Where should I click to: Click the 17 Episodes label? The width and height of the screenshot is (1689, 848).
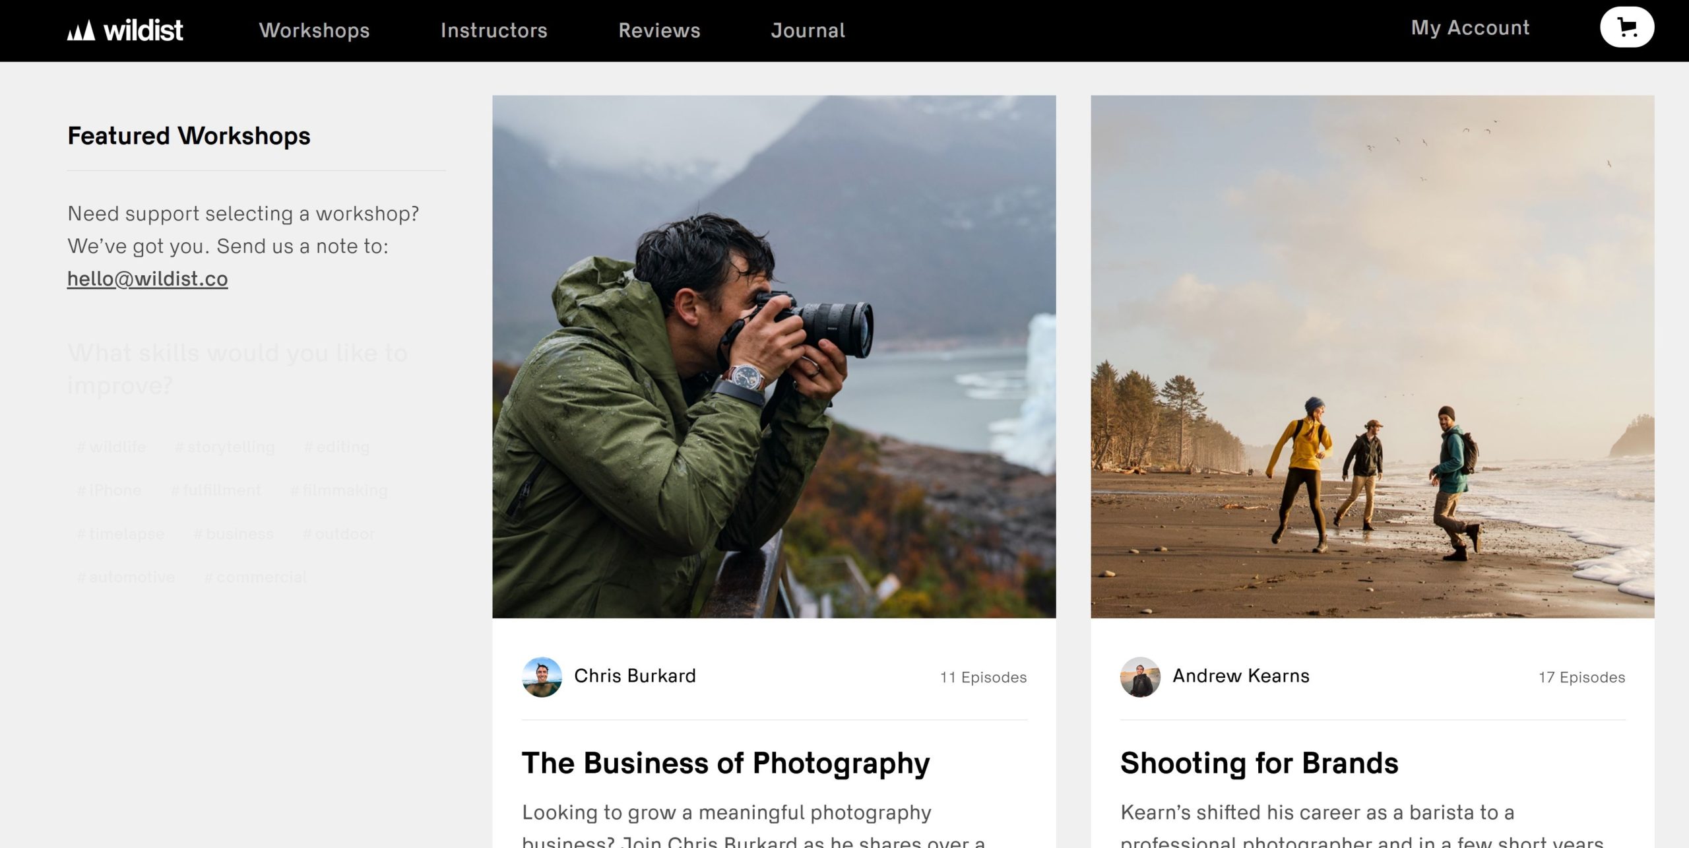point(1581,677)
